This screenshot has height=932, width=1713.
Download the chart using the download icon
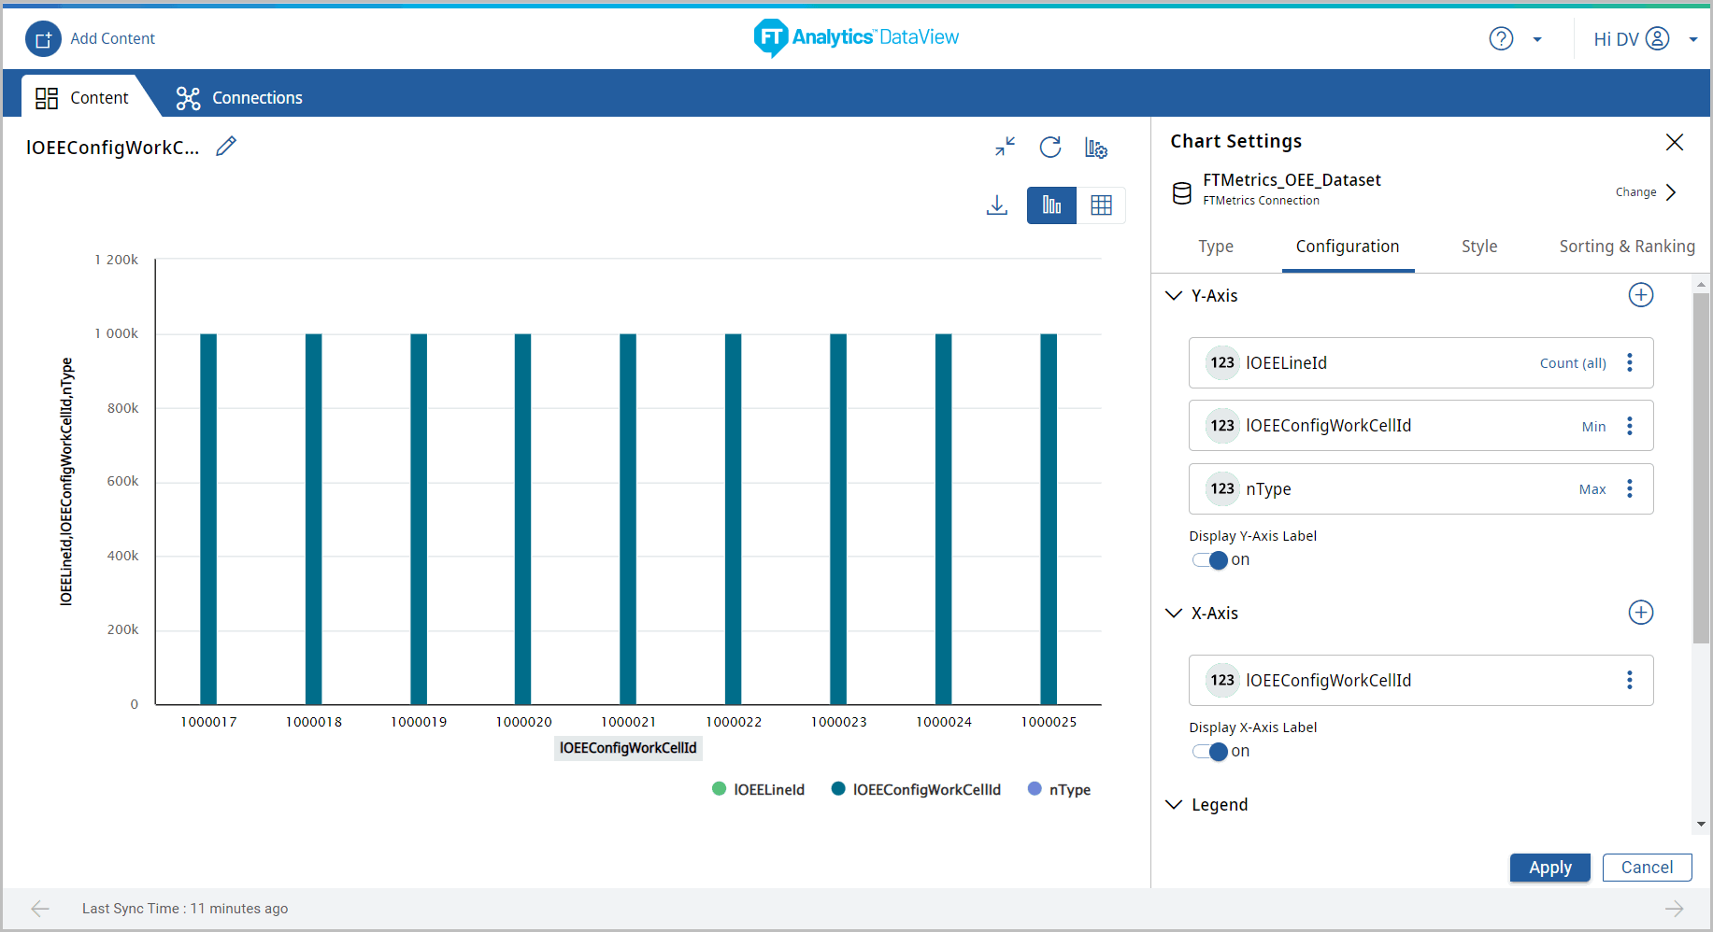(997, 205)
